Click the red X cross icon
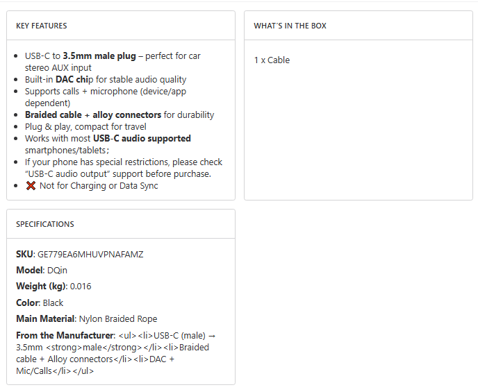This screenshot has width=478, height=392. click(31, 186)
